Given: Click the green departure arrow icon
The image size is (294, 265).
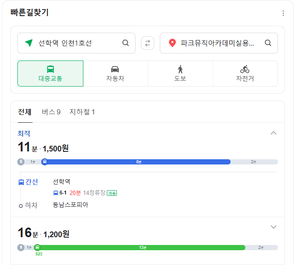Looking at the screenshot, I should pyautogui.click(x=29, y=43).
